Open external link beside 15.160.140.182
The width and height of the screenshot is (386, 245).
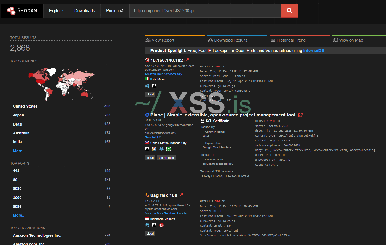pos(187,60)
